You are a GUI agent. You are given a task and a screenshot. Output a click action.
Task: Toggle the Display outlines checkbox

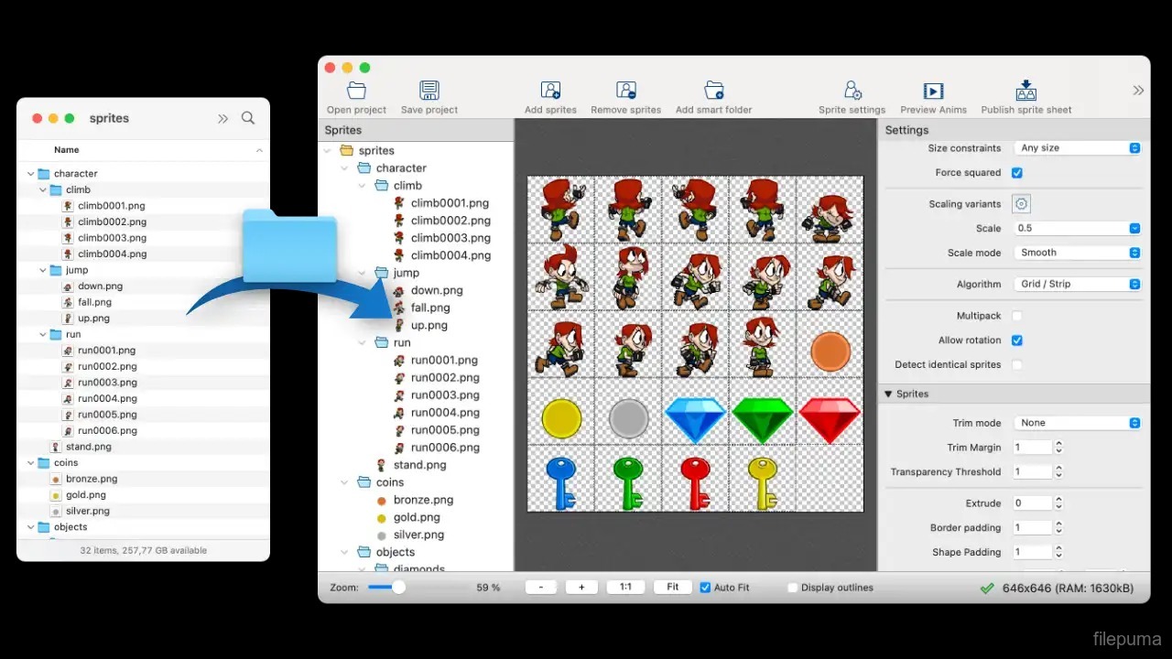pos(793,588)
